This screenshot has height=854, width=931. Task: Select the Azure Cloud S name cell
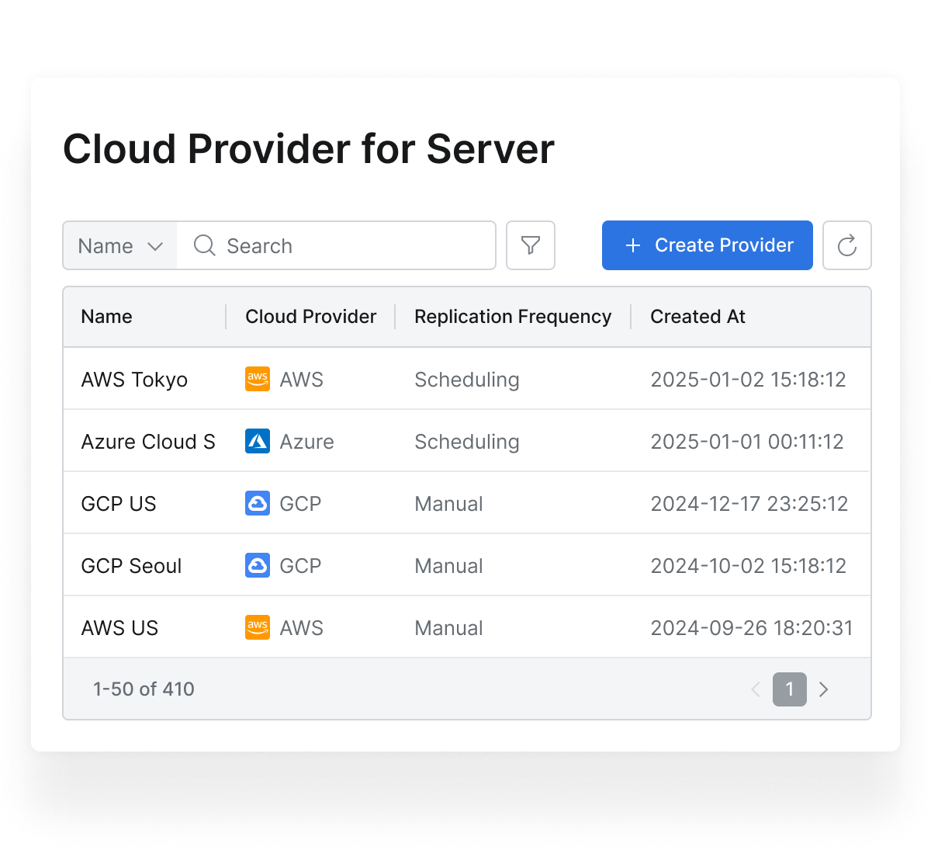148,442
